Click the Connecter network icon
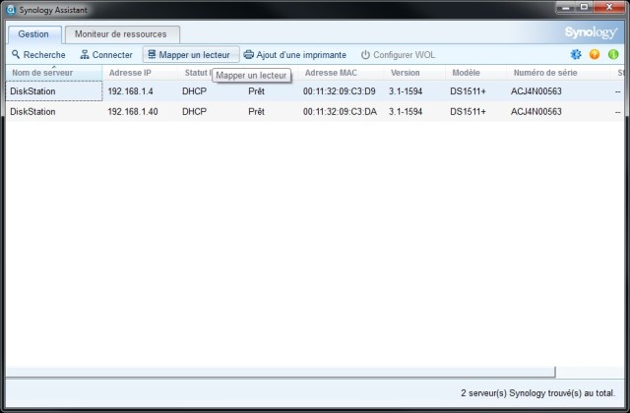 [85, 55]
